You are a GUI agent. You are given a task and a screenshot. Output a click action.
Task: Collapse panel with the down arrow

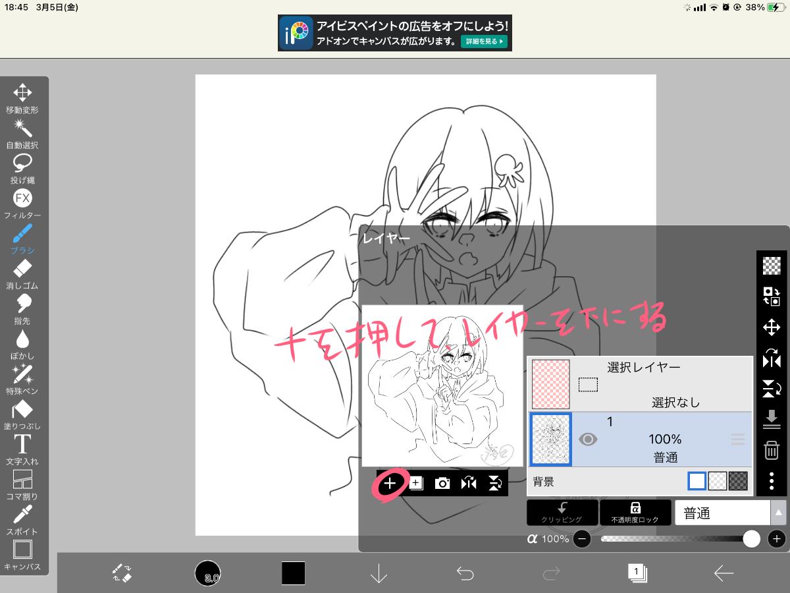click(379, 573)
